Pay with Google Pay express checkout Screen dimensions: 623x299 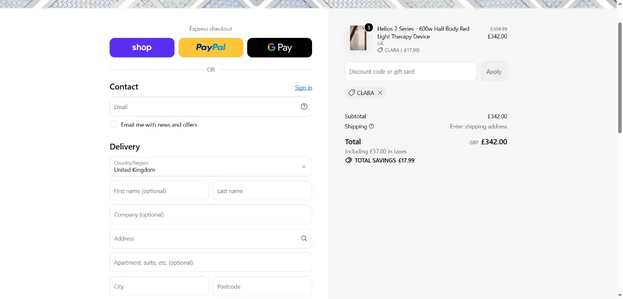(279, 48)
